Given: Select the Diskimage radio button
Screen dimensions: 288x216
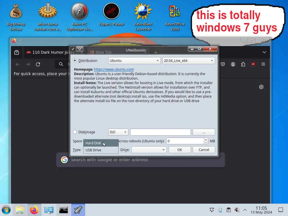Looking at the screenshot, I should tap(75, 132).
